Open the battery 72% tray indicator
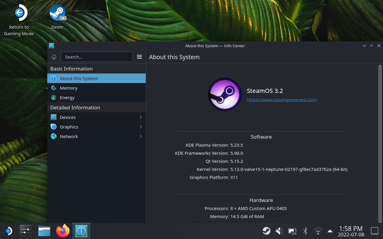Image resolution: width=383 pixels, height=239 pixels. 292,231
